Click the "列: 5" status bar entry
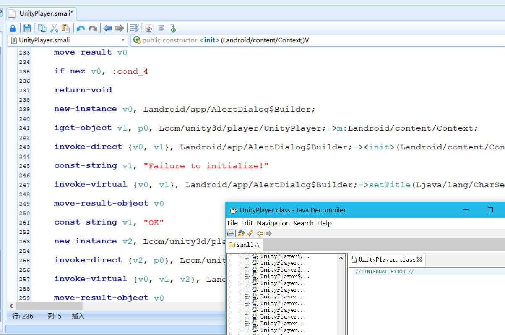Screen dimensions: 505x335 pos(55,316)
